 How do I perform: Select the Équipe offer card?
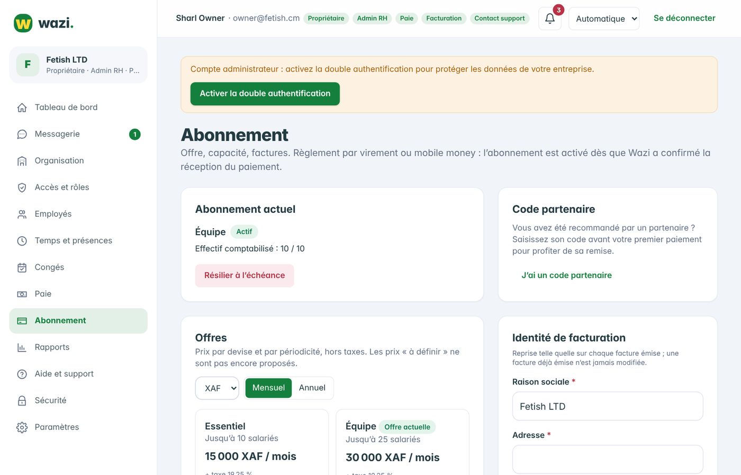[403, 442]
